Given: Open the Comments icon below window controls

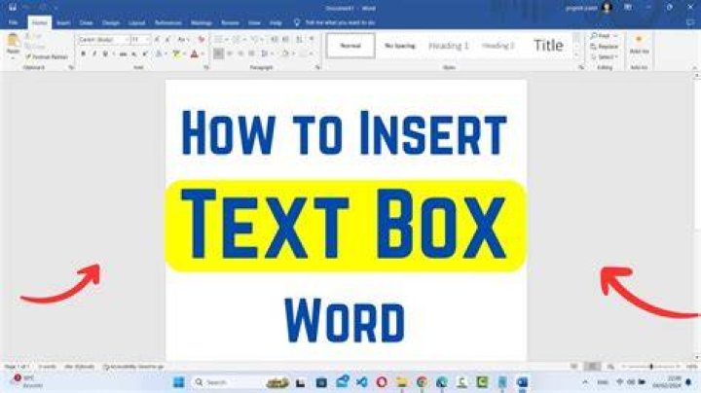Looking at the screenshot, I should click(690, 22).
